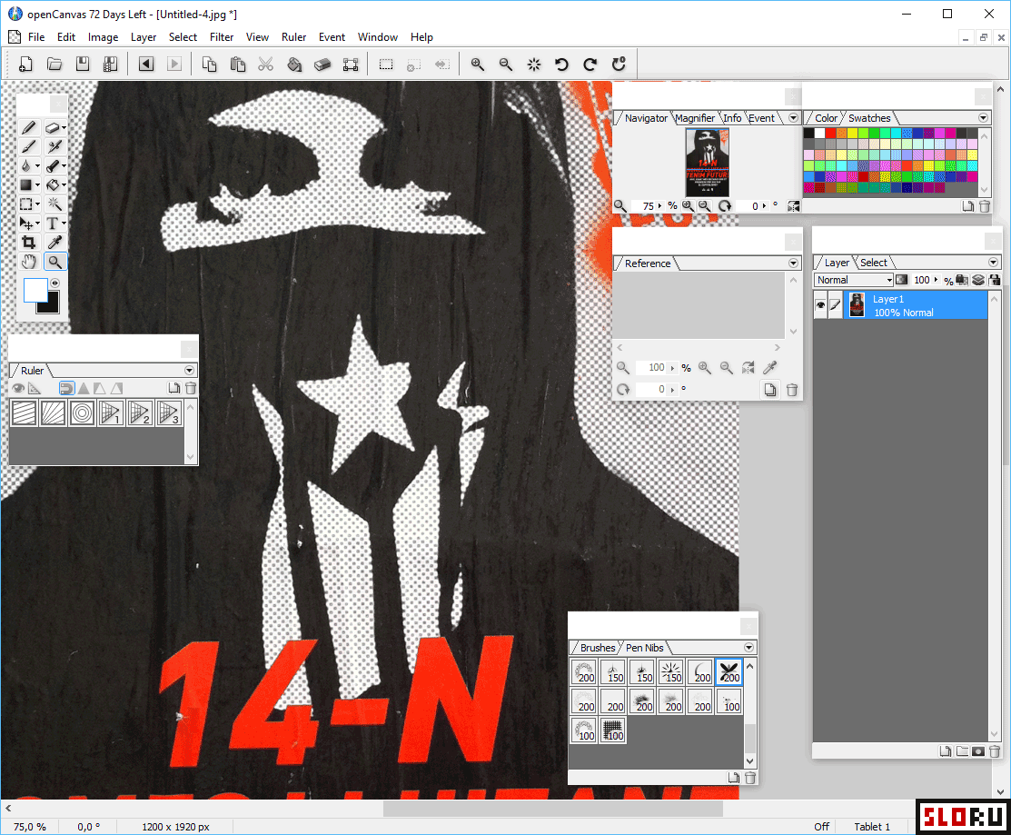
Task: Click rotate right icon in main toolbar
Action: tap(590, 64)
